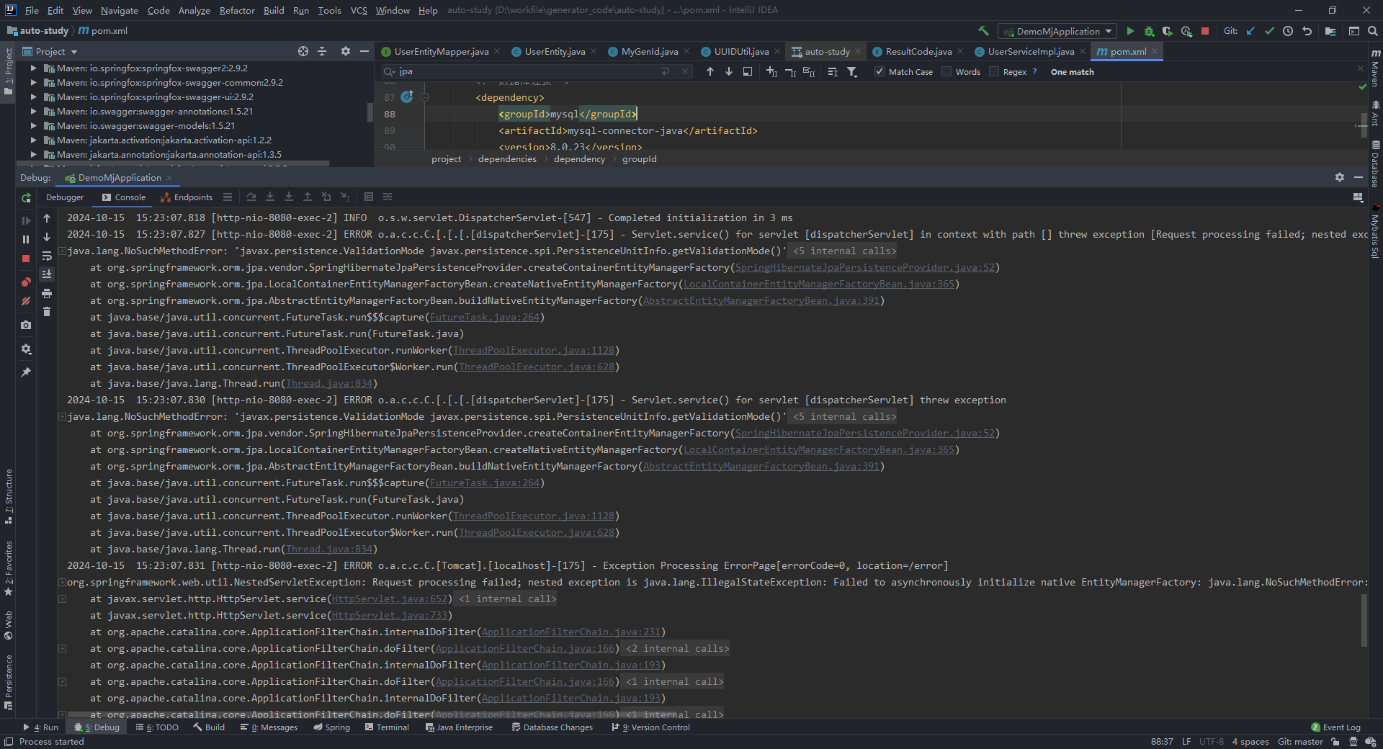Click Mute Breakpoints icon
Screen dimensions: 1383x749
(27, 301)
